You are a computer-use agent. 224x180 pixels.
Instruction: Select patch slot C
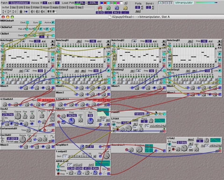click(x=167, y=3)
